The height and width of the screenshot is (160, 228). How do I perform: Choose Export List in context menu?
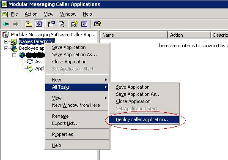click(x=77, y=123)
